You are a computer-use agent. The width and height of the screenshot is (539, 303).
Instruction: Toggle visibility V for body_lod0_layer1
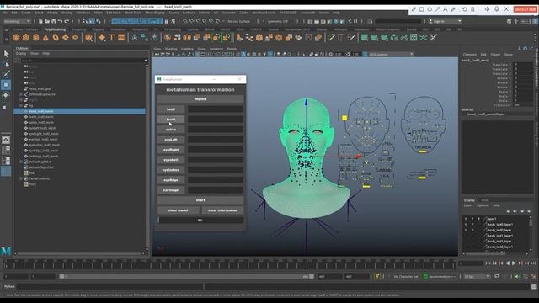click(x=466, y=225)
